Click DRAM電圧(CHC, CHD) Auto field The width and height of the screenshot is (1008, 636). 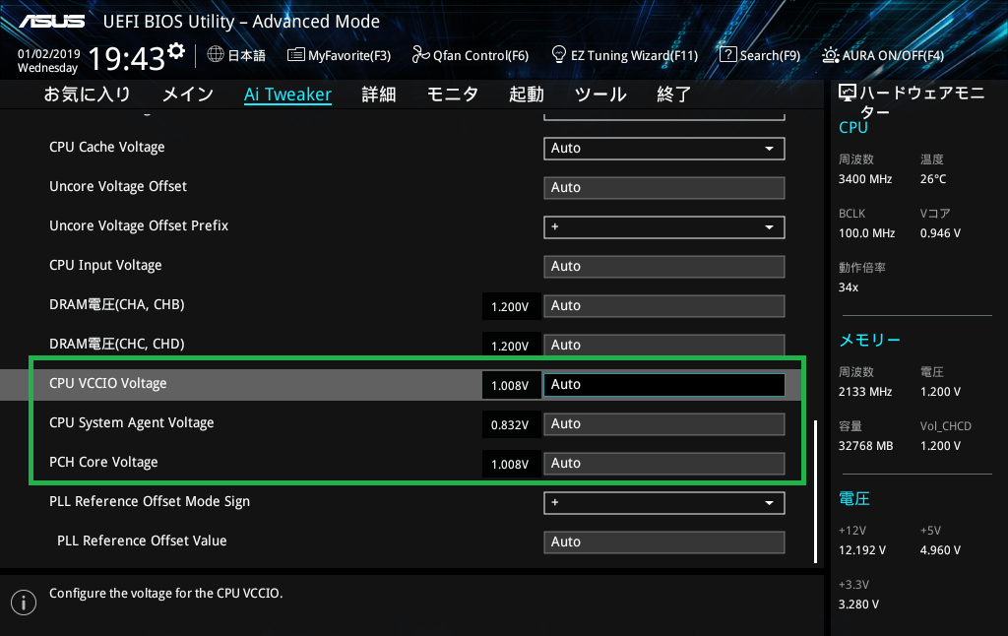coord(664,344)
